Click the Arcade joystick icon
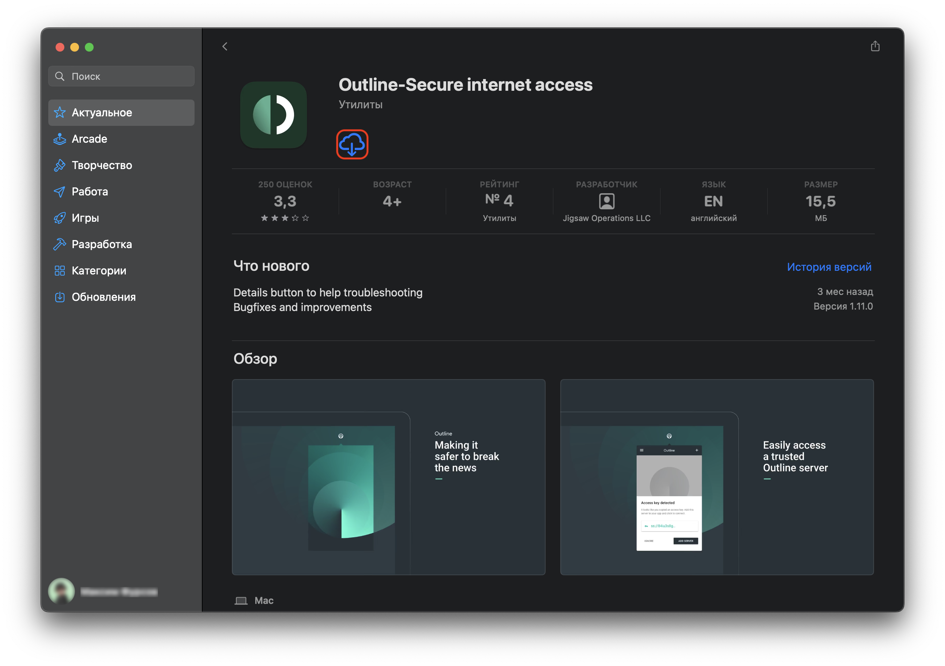945x666 pixels. (60, 139)
